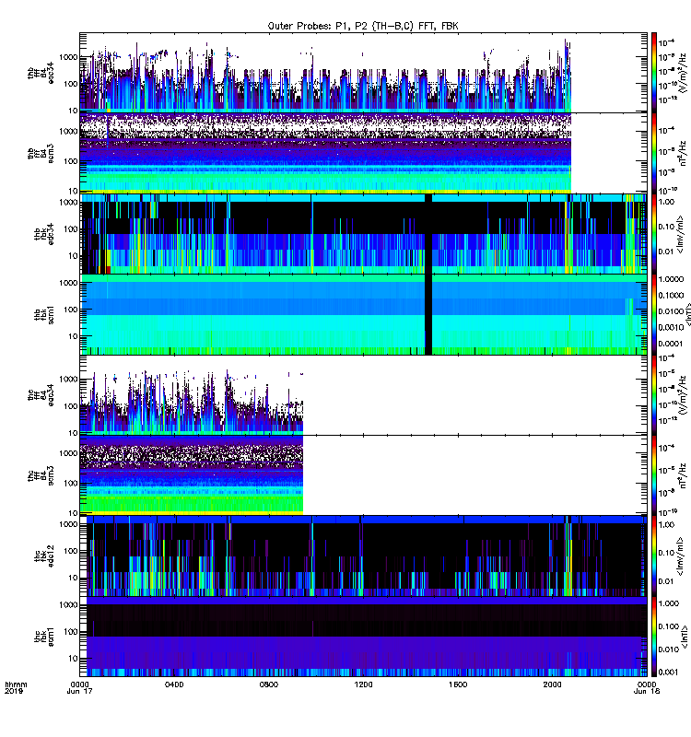Click the color bar of thc fbk scm1 panel
This screenshot has height=737, width=691.
point(654,637)
